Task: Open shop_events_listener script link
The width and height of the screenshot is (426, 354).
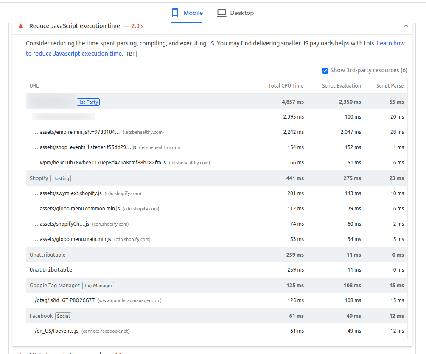Action: [85, 147]
